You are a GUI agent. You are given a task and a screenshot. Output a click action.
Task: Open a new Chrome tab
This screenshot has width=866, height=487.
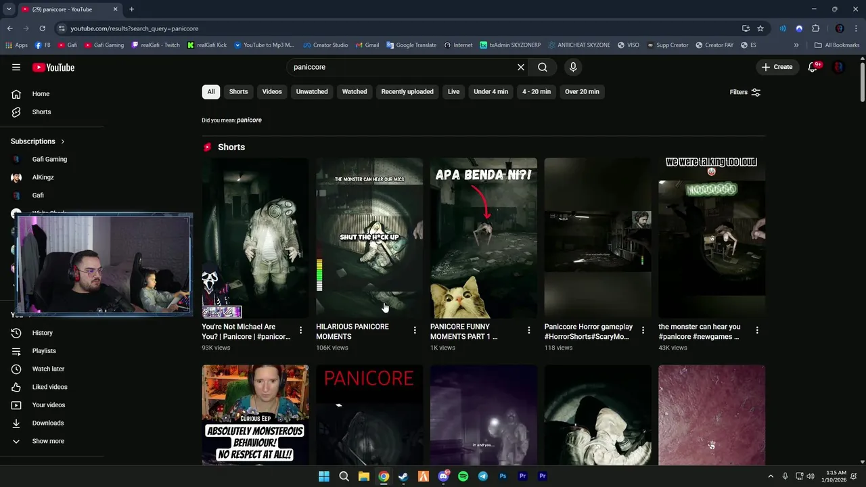131,9
